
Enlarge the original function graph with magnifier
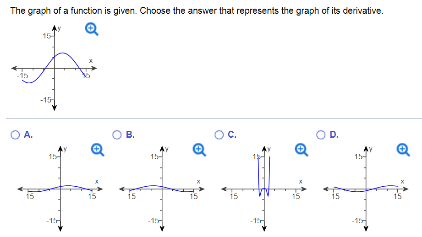click(92, 29)
